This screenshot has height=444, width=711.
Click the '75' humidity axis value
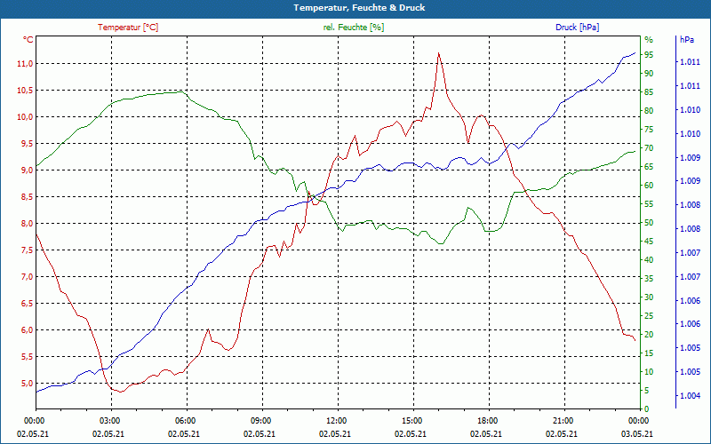(x=649, y=130)
